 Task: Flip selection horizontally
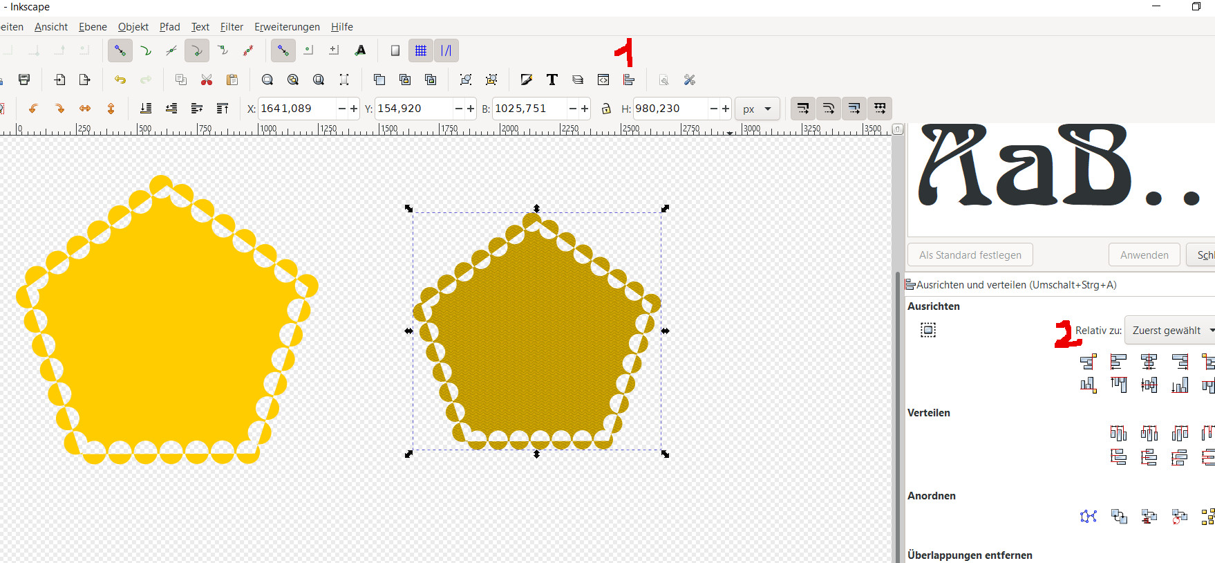85,109
